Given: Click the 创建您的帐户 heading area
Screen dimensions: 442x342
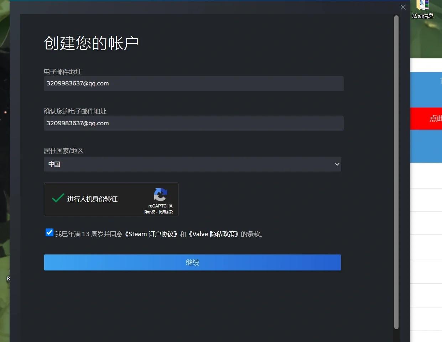Looking at the screenshot, I should click(x=92, y=43).
